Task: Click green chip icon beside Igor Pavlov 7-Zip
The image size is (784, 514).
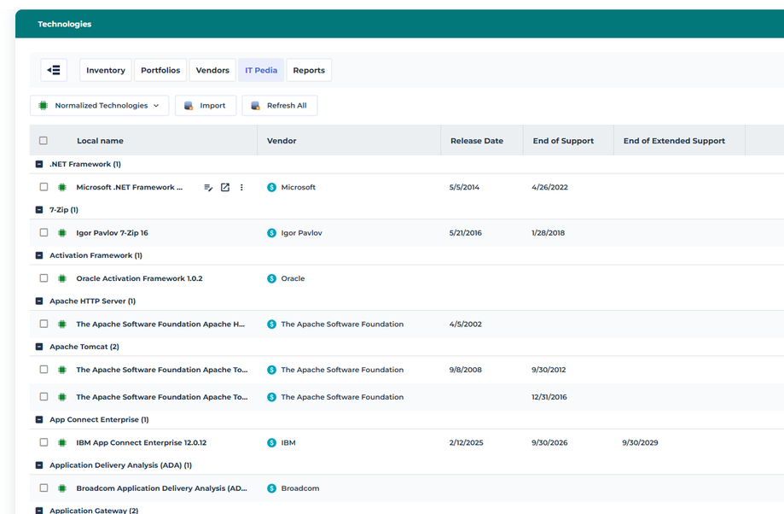Action: click(x=62, y=233)
